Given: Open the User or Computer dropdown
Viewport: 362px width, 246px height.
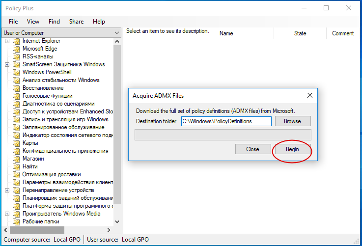Looking at the screenshot, I should tap(61, 33).
